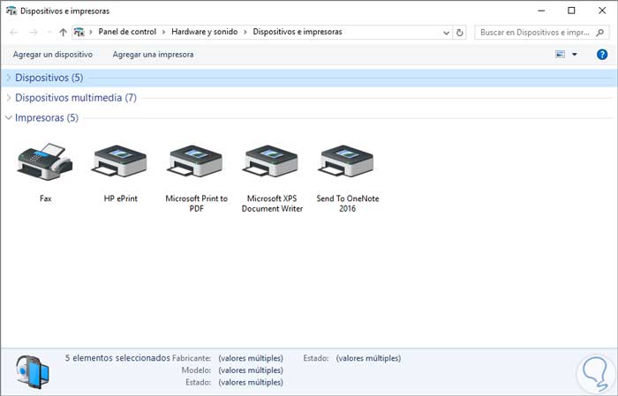Click the Fabricante value in details pane
Screen dimensions: 618x396
251,358
